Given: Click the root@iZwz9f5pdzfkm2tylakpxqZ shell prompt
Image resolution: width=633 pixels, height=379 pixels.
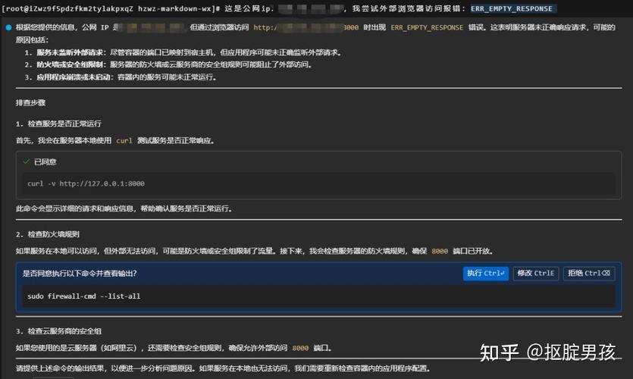Looking at the screenshot, I should 110,8.
